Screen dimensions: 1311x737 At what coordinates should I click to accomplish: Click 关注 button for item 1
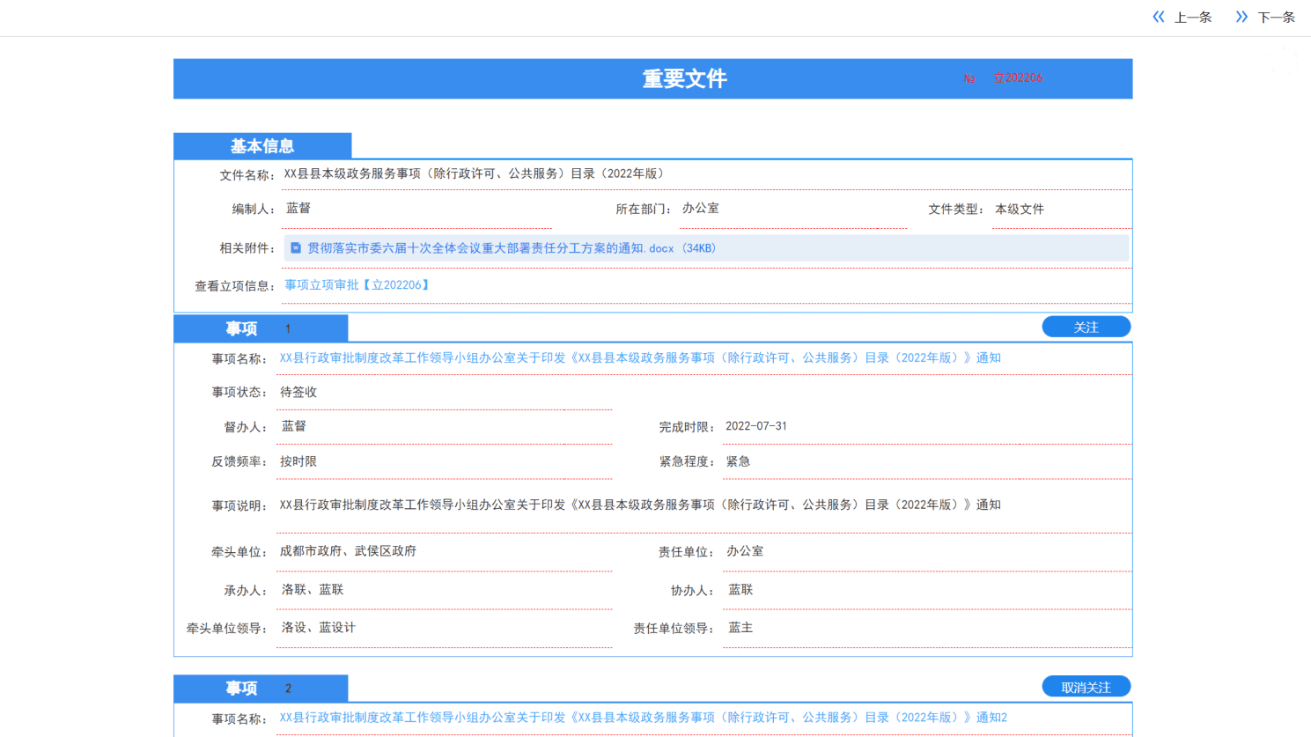tap(1086, 327)
